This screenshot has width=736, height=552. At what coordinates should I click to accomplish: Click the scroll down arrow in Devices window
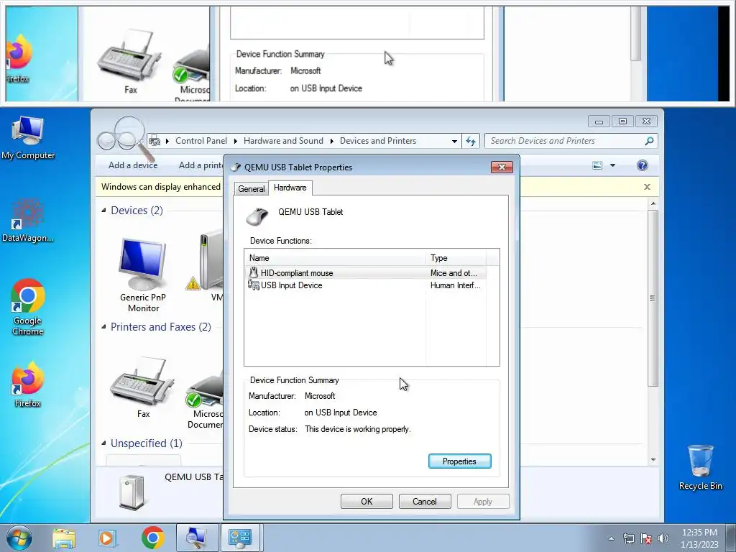653,460
